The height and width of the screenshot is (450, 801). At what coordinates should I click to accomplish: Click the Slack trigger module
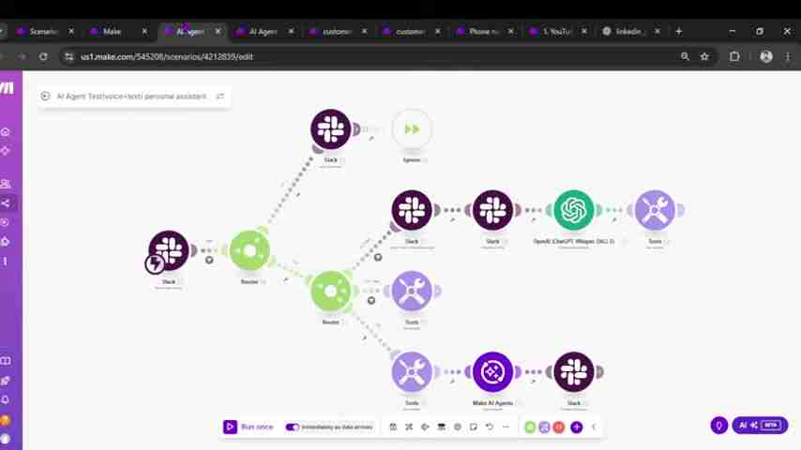coord(169,250)
